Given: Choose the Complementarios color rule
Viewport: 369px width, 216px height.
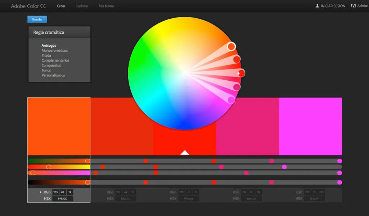Looking at the screenshot, I should (x=55, y=60).
